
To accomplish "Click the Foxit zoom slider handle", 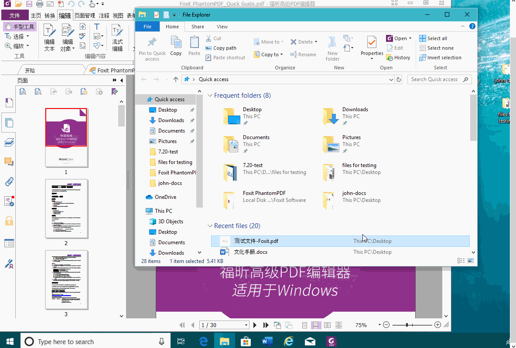I will 407,325.
